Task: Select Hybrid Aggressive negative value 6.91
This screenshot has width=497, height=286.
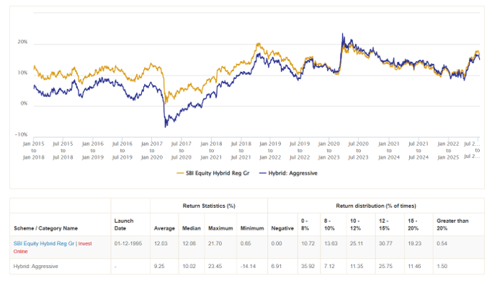Action: 276,267
